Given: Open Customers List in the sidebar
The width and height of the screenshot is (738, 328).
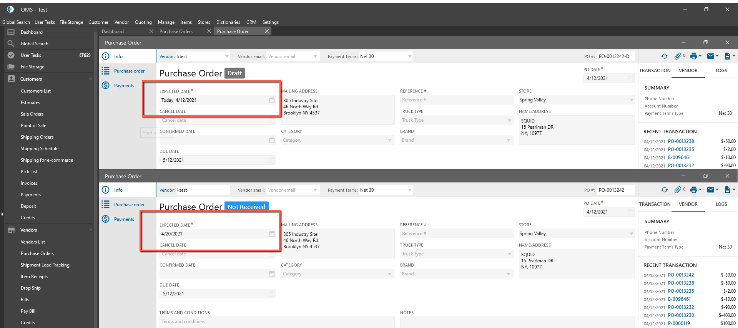Looking at the screenshot, I should click(x=36, y=91).
